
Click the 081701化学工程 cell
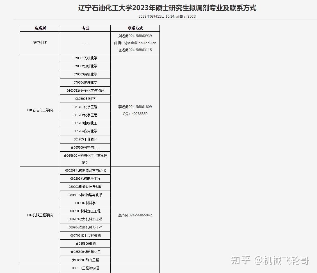click(85, 107)
